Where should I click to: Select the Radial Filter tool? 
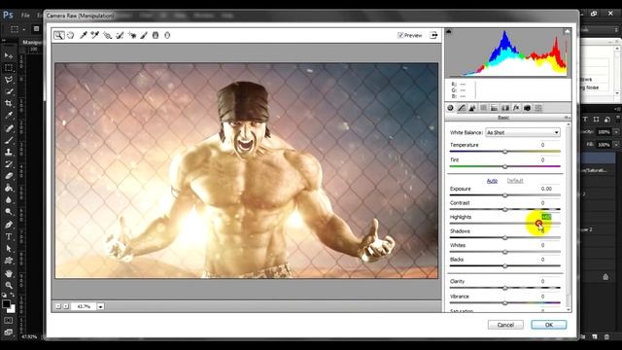coord(167,35)
